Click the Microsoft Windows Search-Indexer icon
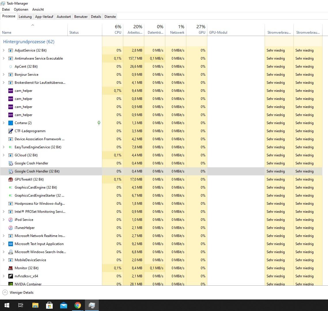328x311 pixels. (10, 252)
